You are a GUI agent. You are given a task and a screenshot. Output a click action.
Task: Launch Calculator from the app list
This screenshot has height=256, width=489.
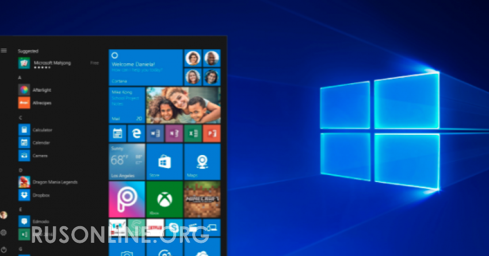pos(35,130)
